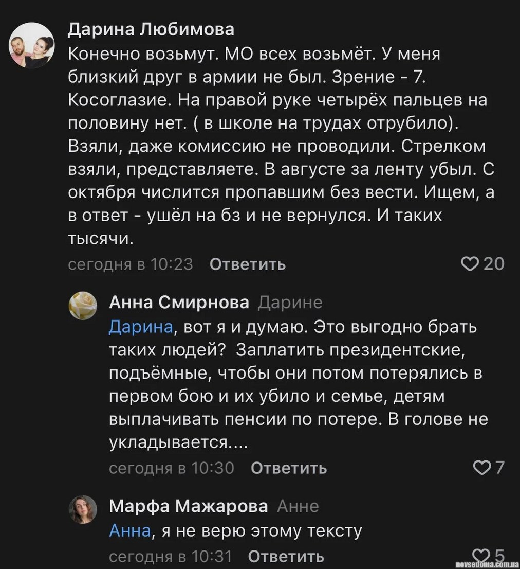The width and height of the screenshot is (520, 569).
Task: Click the like count 20
Action: 494,264
